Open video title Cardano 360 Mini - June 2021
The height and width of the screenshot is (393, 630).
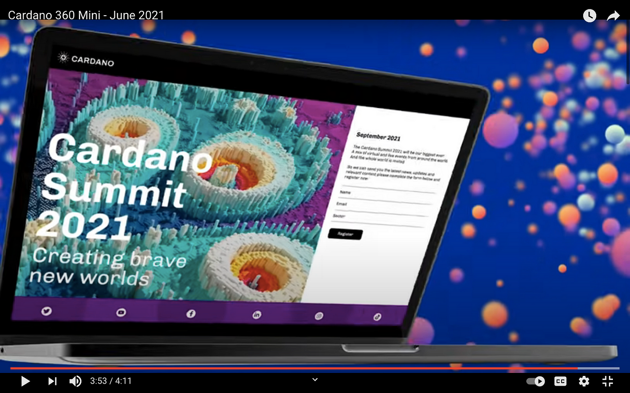click(86, 15)
